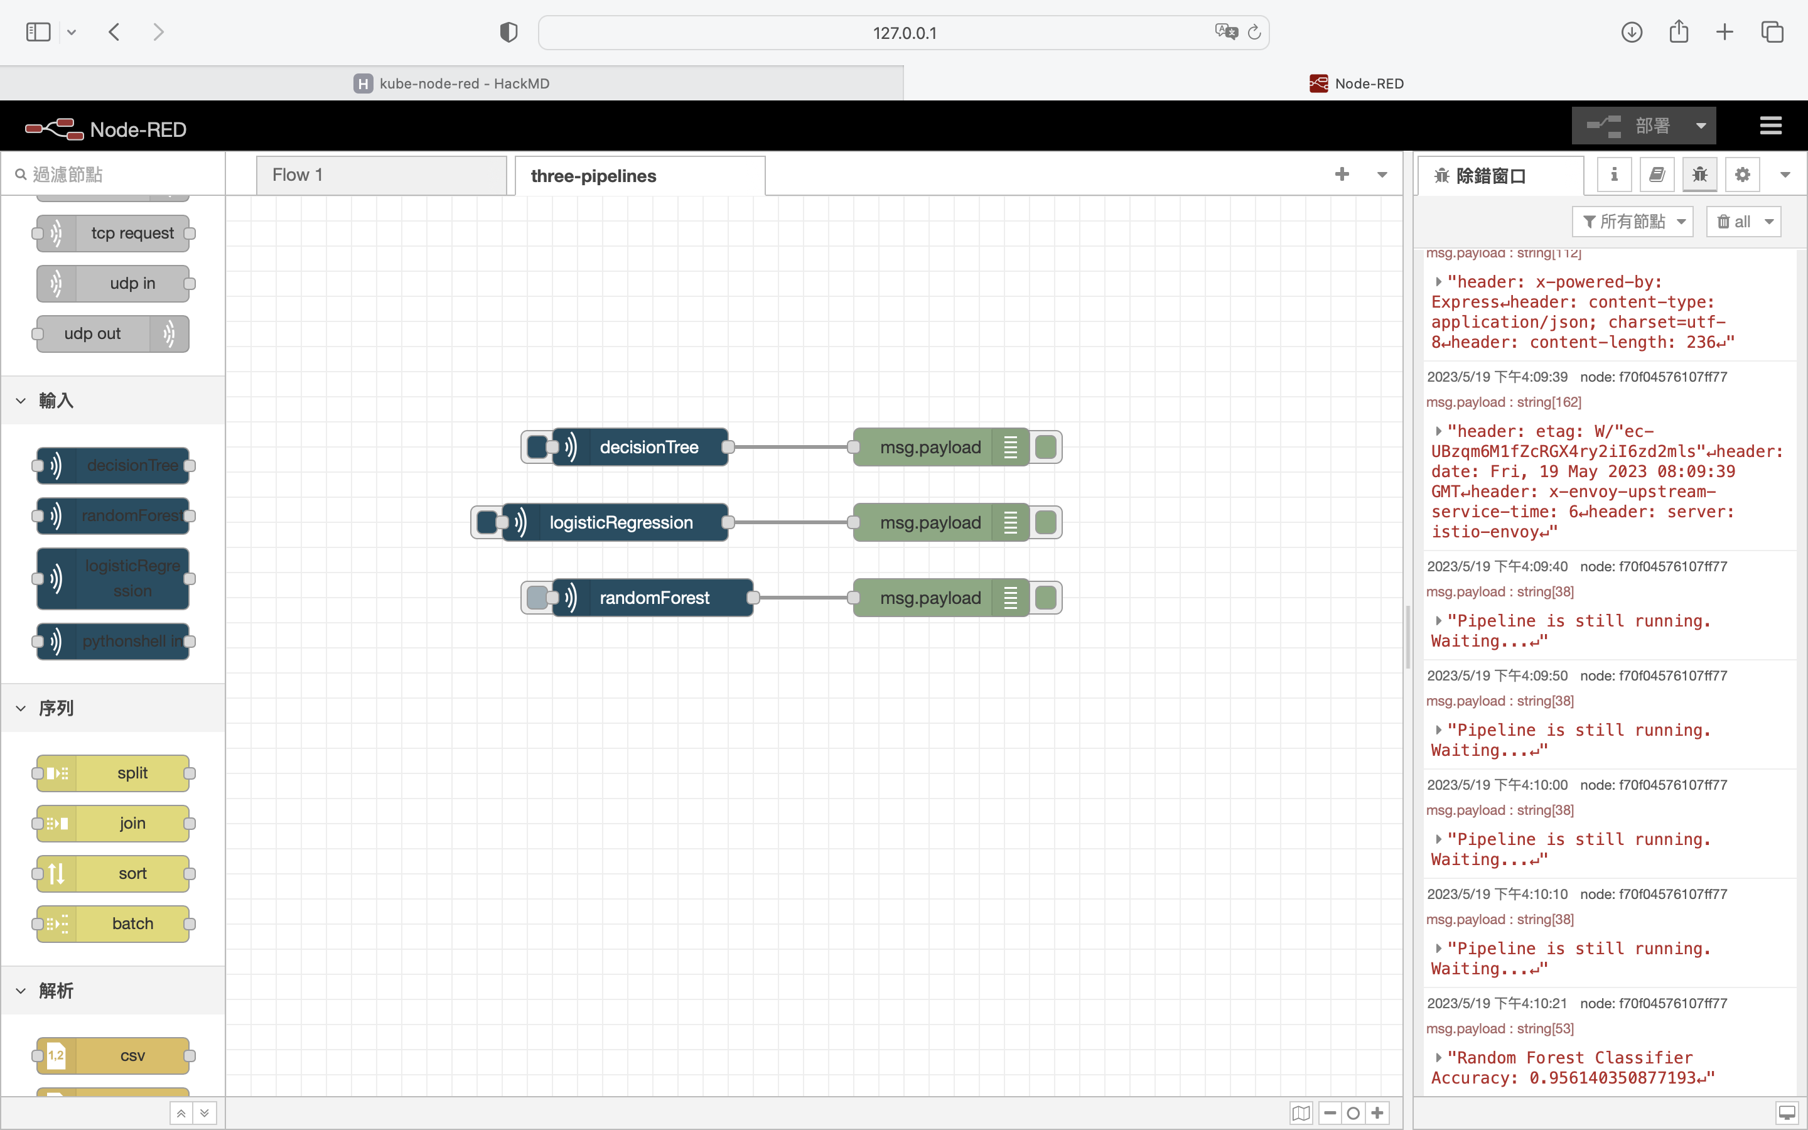Toggle debug output of logisticRegression's msg.payload node
The height and width of the screenshot is (1130, 1808).
coord(1046,522)
